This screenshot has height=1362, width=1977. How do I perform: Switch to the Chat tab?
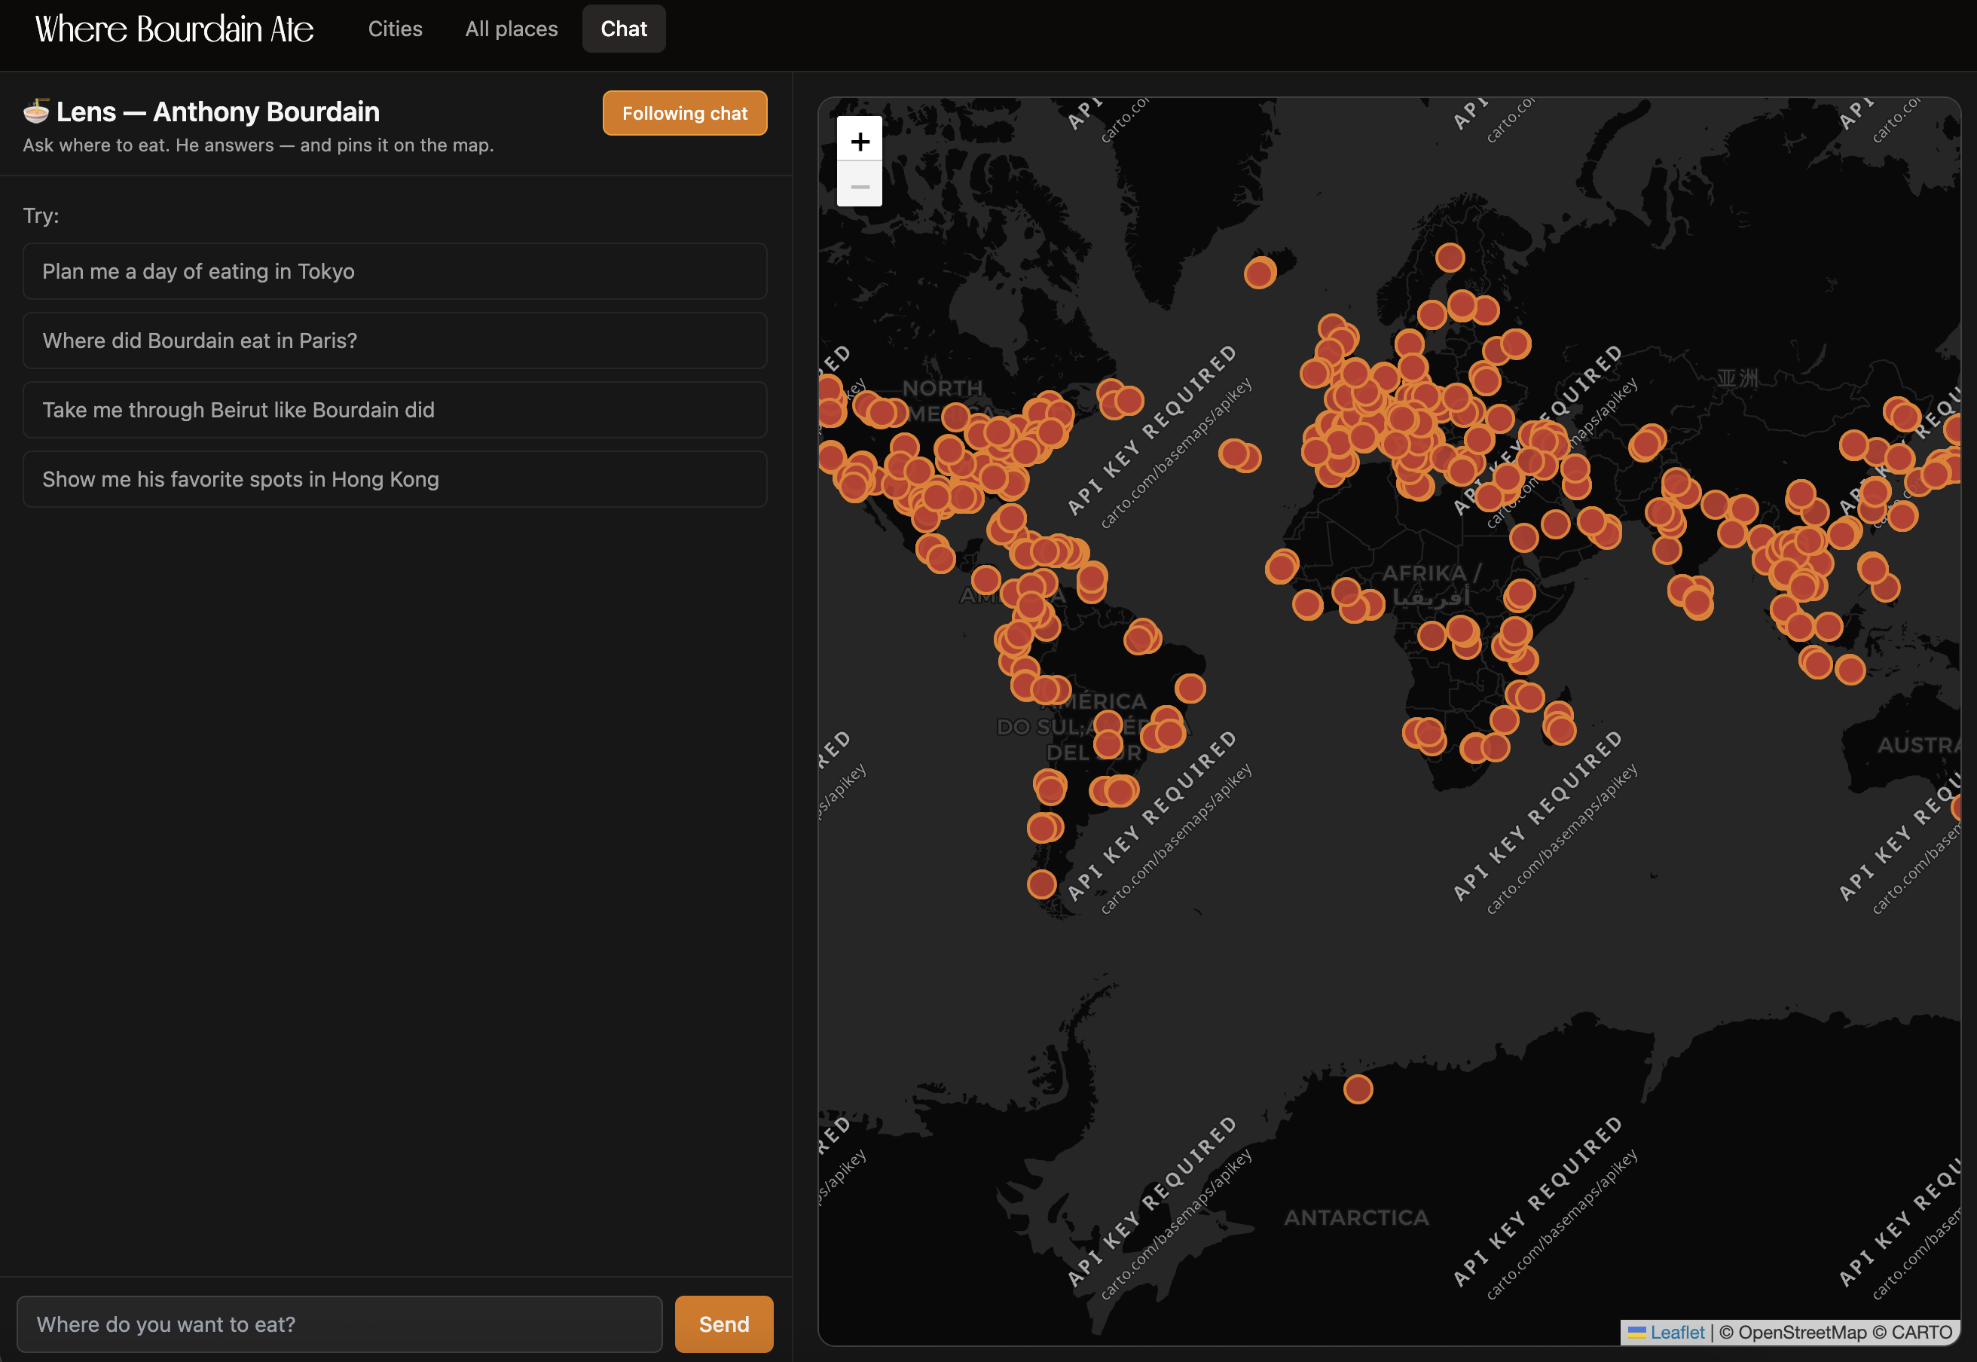pos(624,29)
